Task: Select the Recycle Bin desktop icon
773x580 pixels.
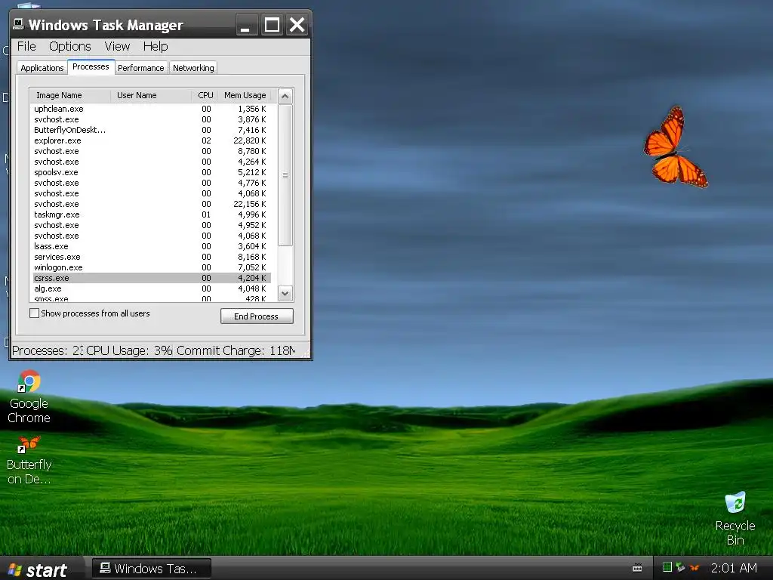Action: coord(735,519)
